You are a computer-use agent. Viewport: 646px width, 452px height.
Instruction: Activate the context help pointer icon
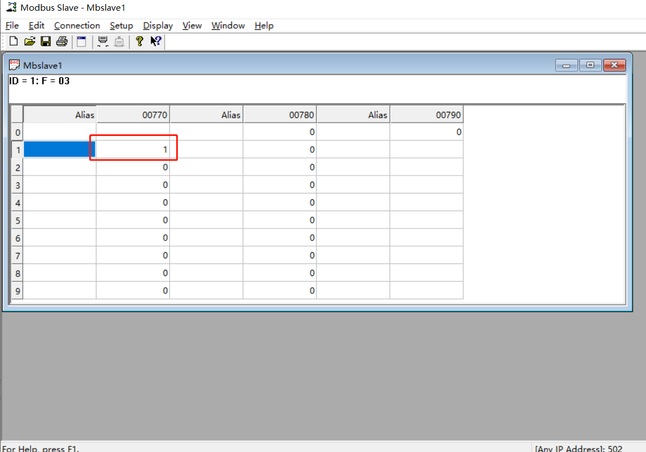pos(156,41)
